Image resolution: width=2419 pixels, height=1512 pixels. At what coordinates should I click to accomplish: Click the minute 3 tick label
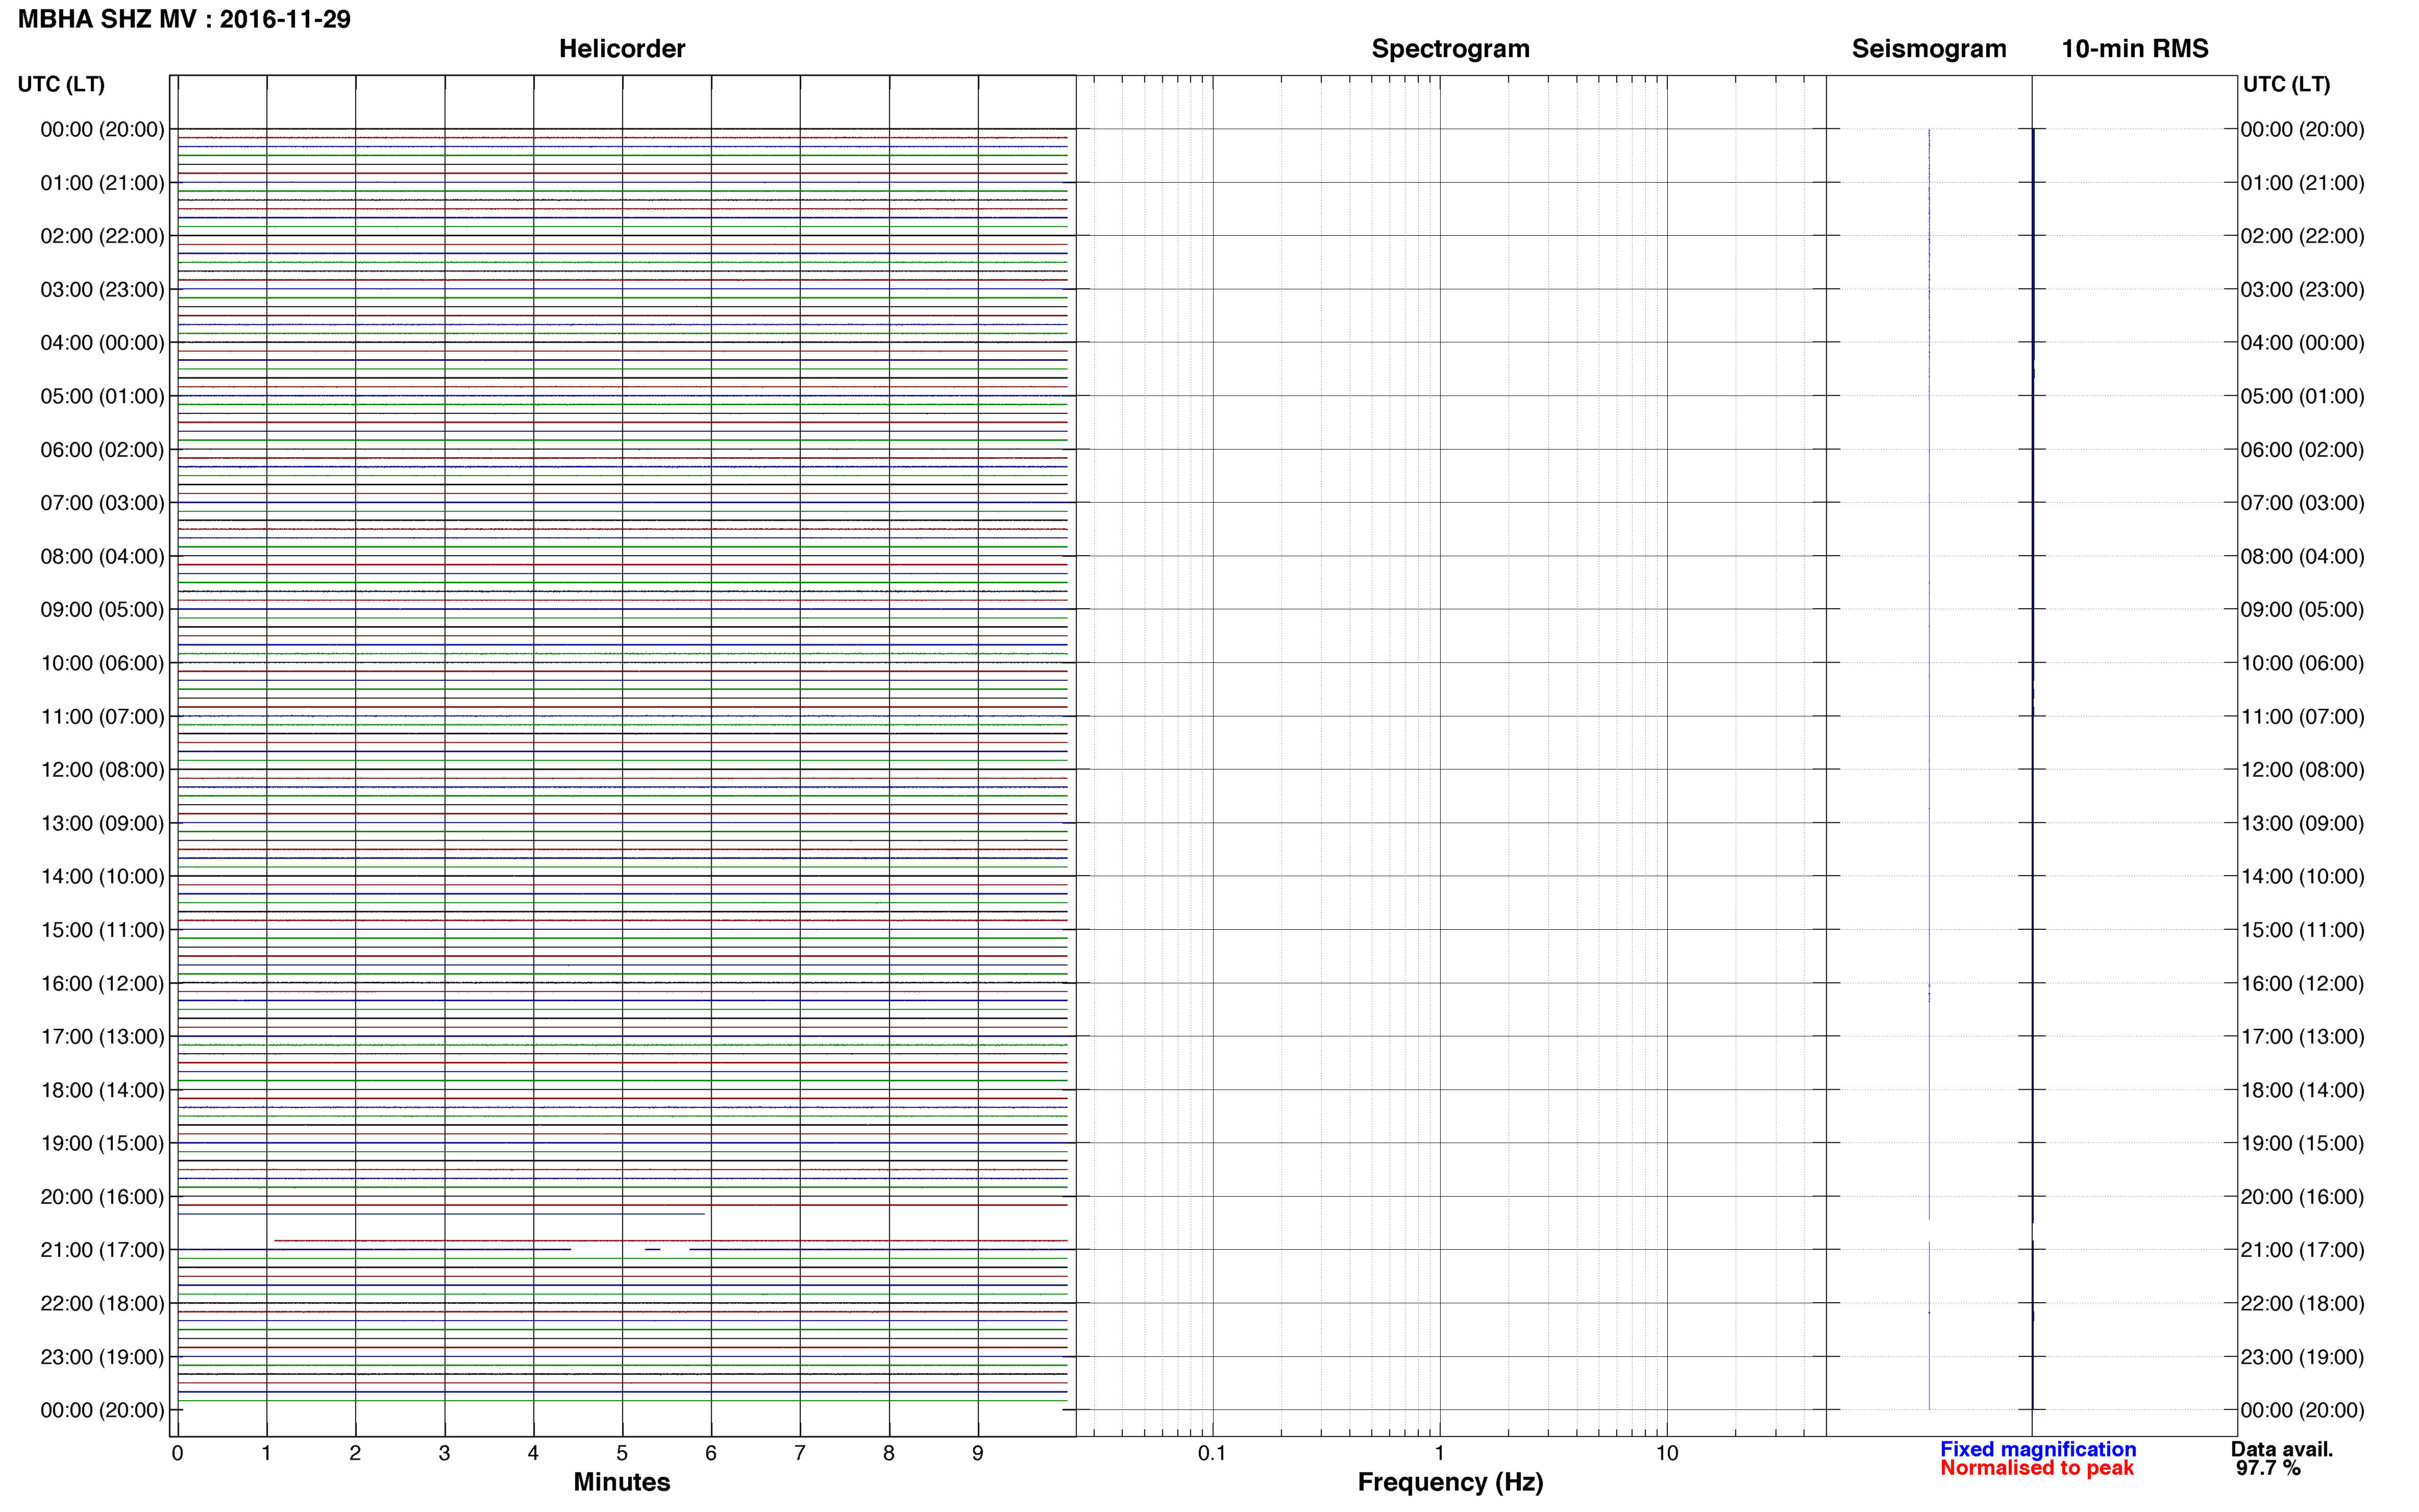coord(444,1454)
